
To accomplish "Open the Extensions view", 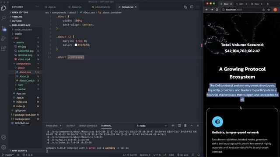I will 3,48.
